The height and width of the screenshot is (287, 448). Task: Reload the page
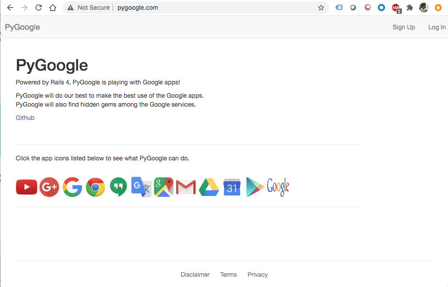[x=39, y=8]
